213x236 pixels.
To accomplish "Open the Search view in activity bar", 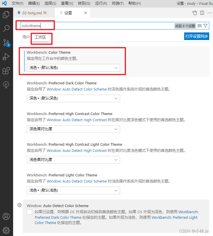I will [6, 28].
